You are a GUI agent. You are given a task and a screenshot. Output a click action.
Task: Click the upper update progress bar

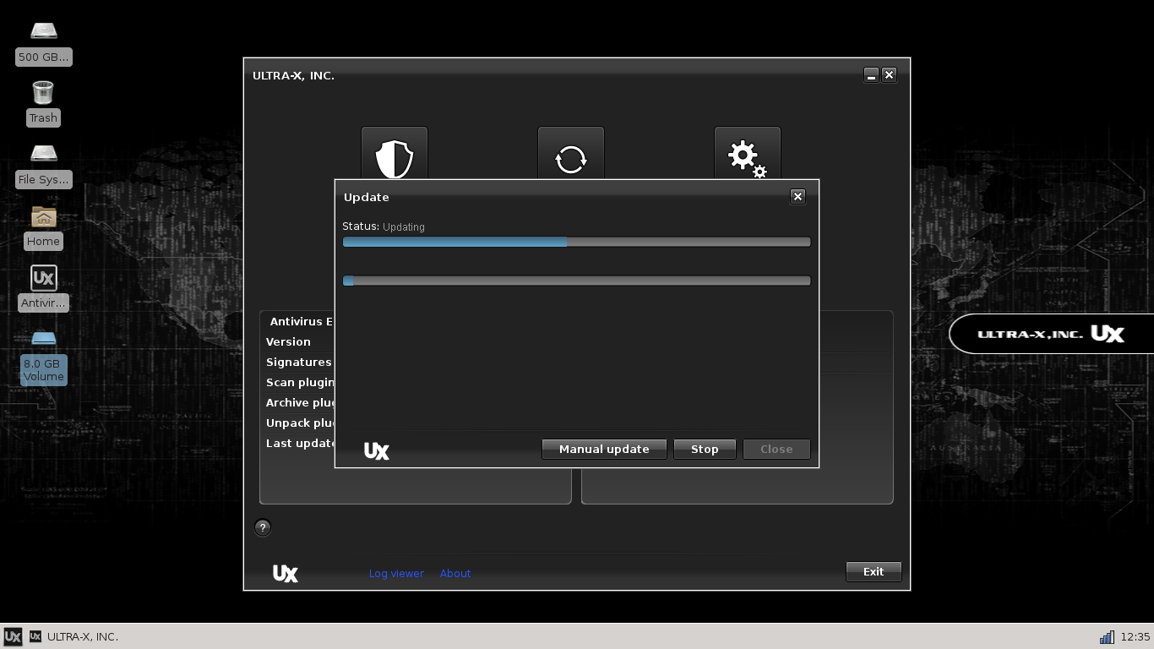(576, 242)
